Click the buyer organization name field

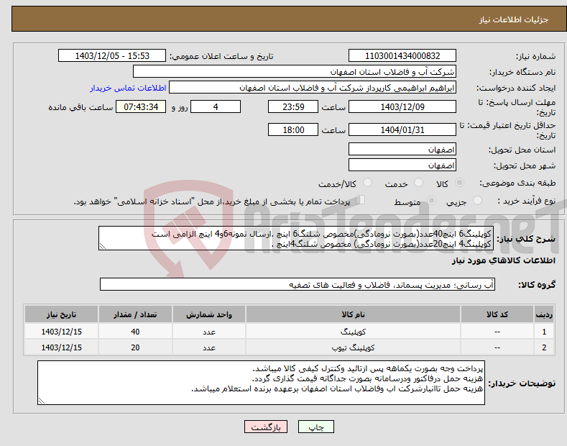[295, 72]
